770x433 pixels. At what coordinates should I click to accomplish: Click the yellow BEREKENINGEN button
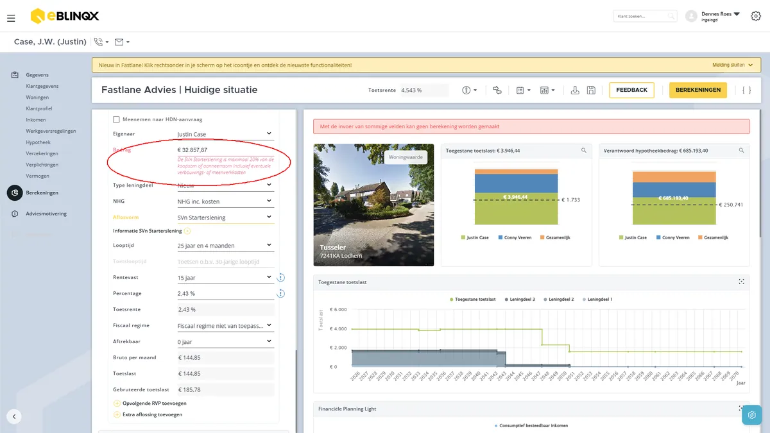click(x=698, y=90)
